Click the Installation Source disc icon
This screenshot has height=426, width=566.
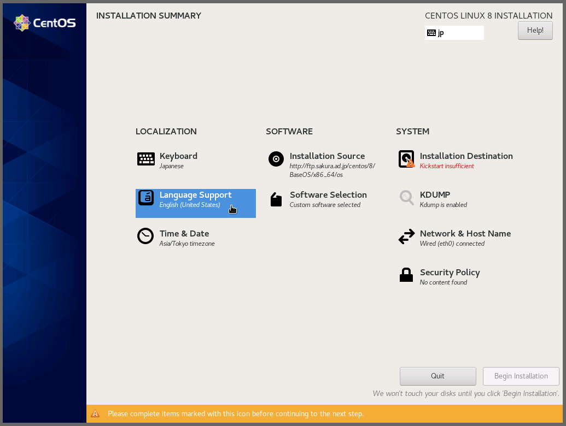[x=276, y=159]
